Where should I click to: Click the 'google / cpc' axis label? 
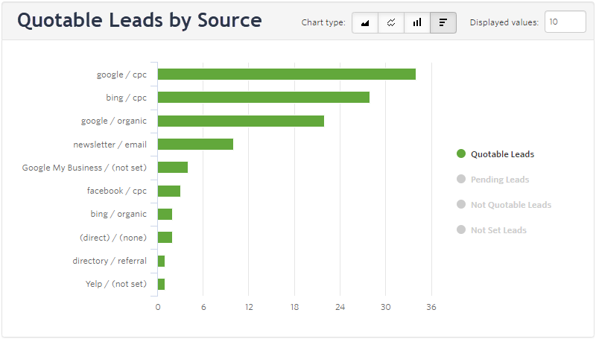tap(121, 75)
